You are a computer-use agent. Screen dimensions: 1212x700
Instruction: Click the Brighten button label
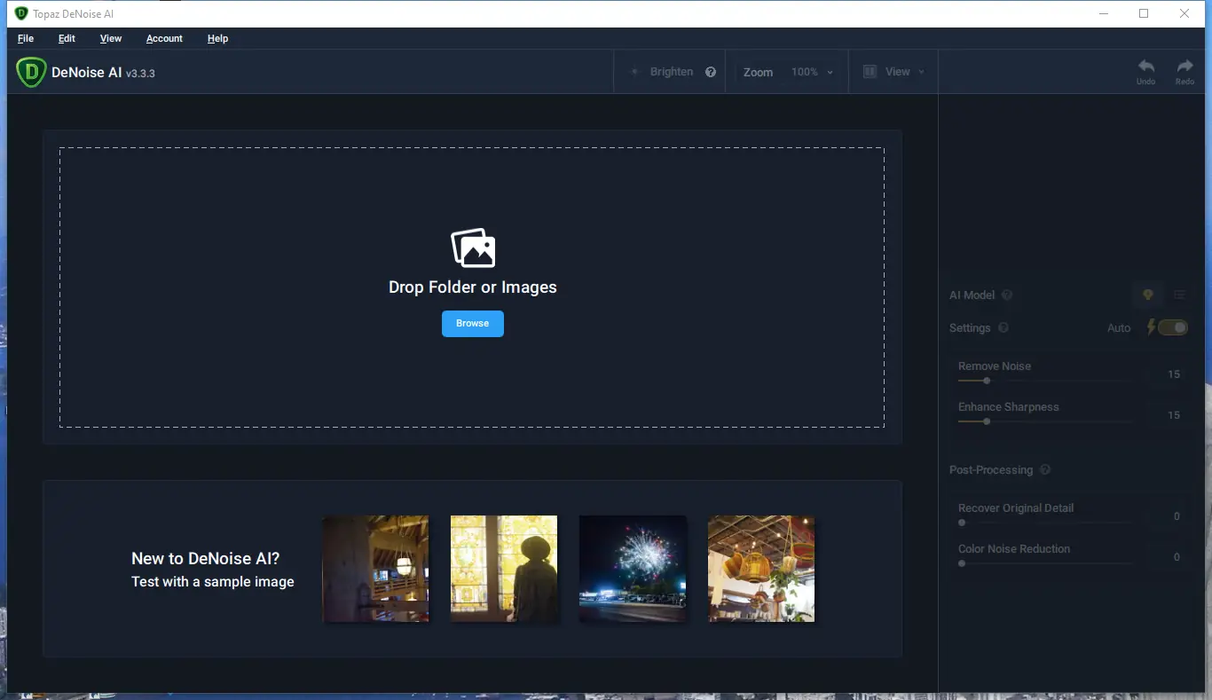tap(672, 72)
